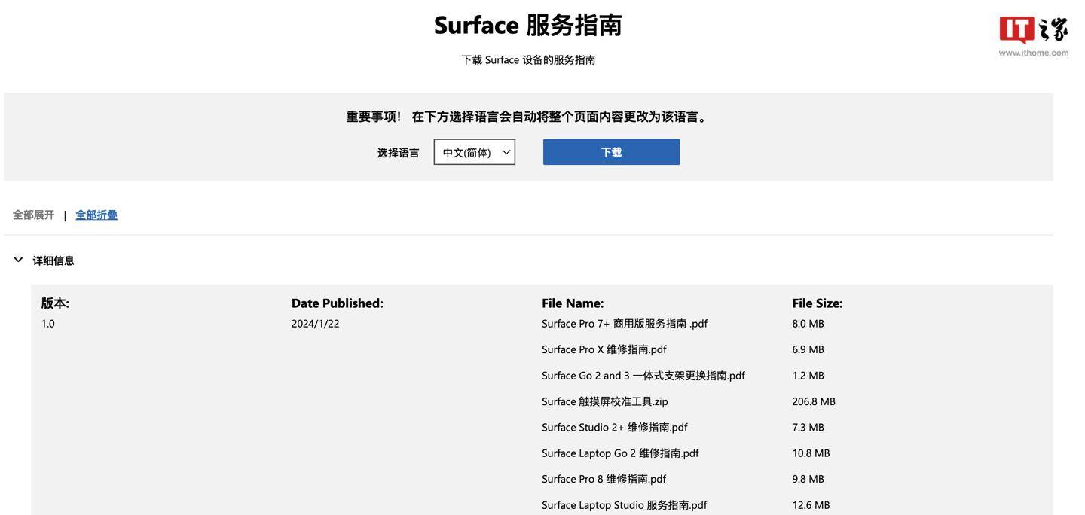
Task: Select the Surface 服务指南 page title
Action: [528, 25]
